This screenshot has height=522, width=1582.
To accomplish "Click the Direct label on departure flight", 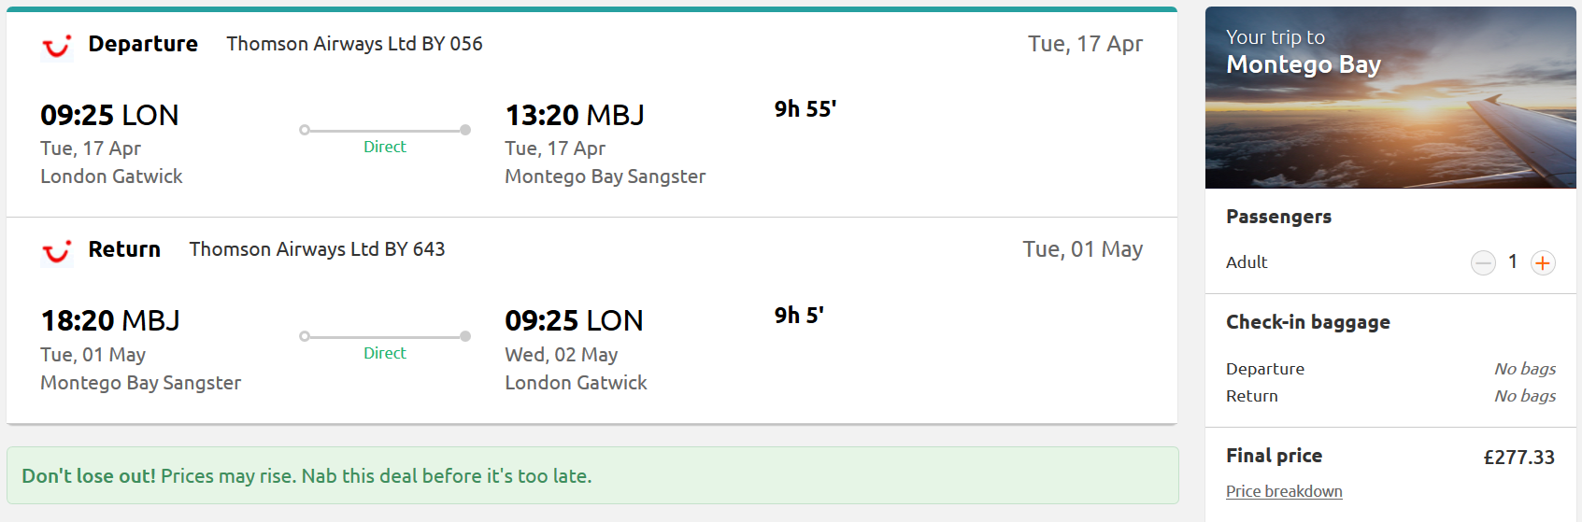I will (x=385, y=147).
